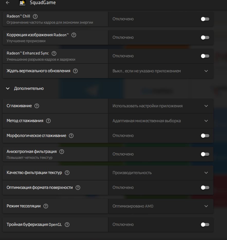Click the 'Radeon Chill' label

click(x=18, y=16)
